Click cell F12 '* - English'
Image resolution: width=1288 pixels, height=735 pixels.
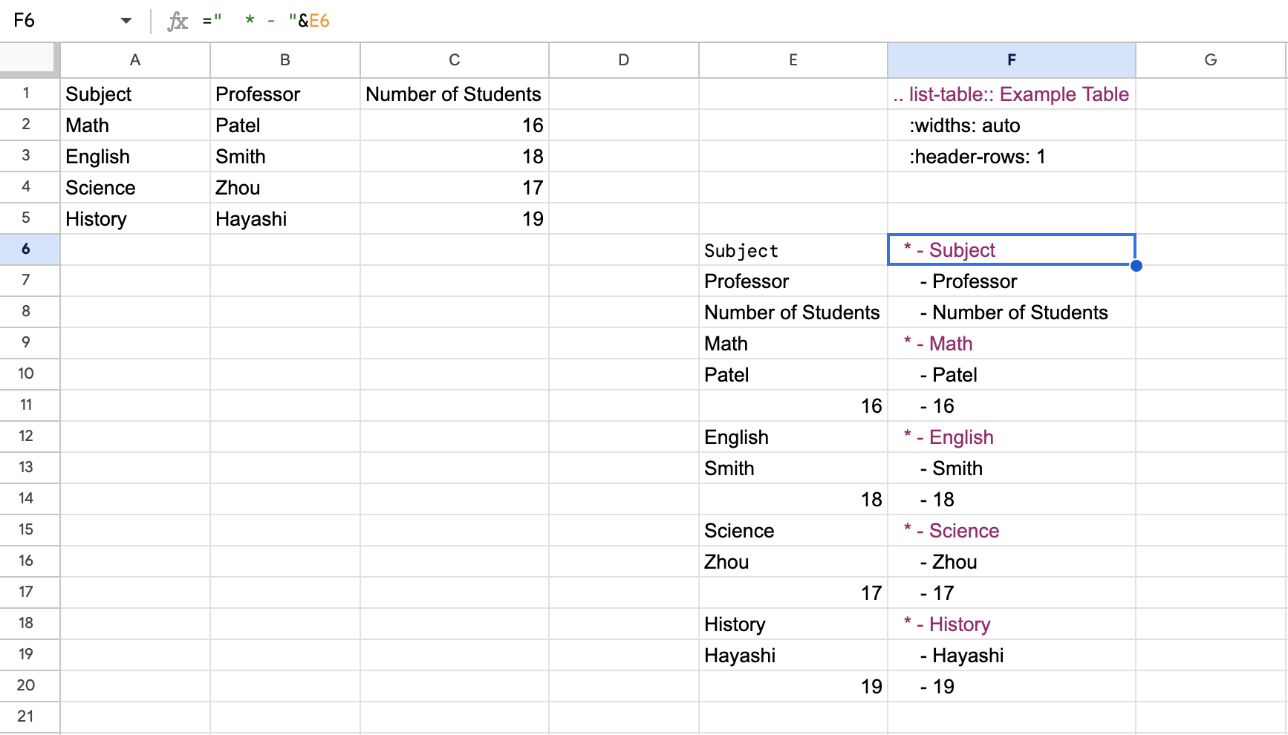[x=1012, y=437]
